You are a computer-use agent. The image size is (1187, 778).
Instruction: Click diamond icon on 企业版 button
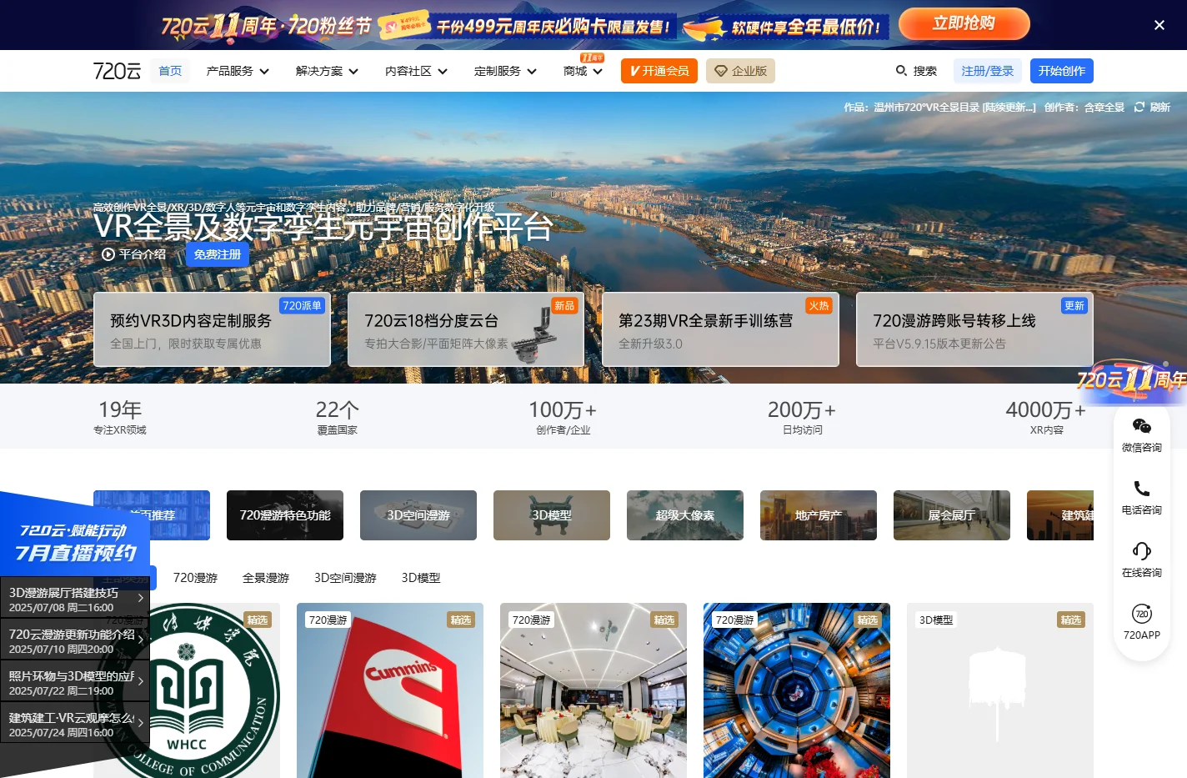pos(721,71)
